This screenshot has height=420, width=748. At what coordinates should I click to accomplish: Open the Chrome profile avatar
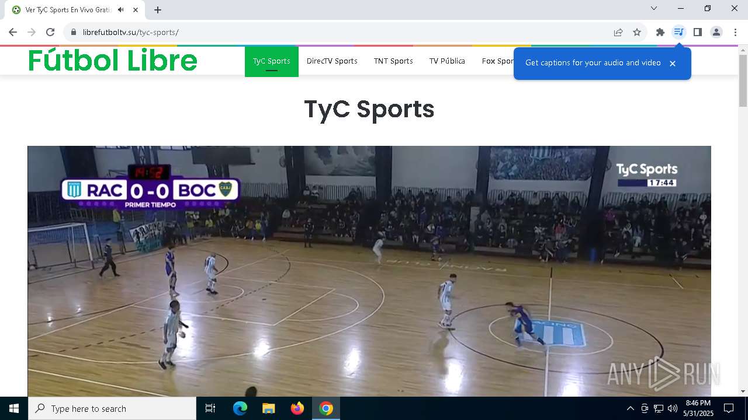tap(716, 32)
